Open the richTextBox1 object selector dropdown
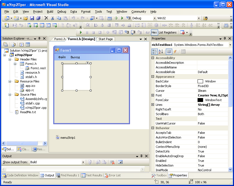The height and width of the screenshot is (186, 234). [x=230, y=45]
